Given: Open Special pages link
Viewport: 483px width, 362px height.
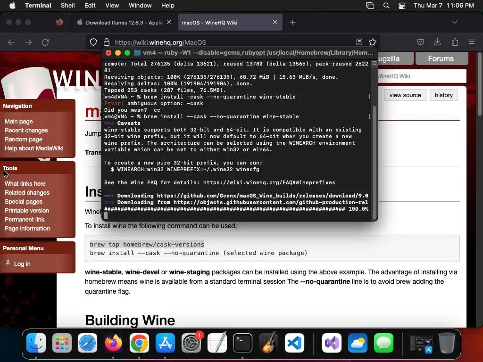Looking at the screenshot, I should (x=24, y=201).
